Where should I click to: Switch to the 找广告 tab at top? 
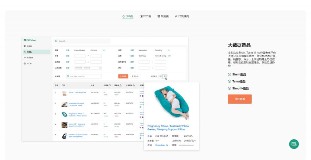tap(145, 16)
